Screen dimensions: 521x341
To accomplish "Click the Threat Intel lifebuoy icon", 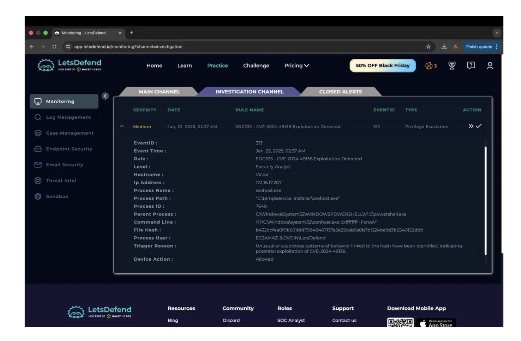I will pos(38,181).
